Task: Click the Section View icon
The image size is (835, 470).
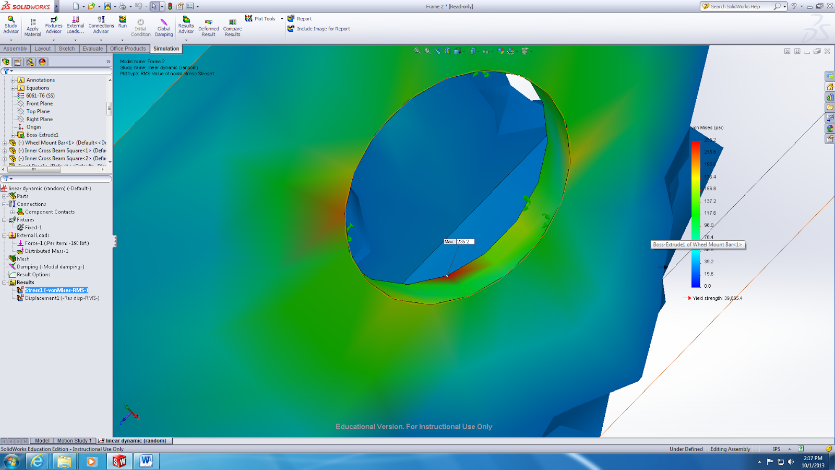Action: coord(447,51)
